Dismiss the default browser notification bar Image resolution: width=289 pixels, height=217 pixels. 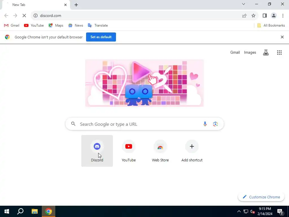click(282, 37)
